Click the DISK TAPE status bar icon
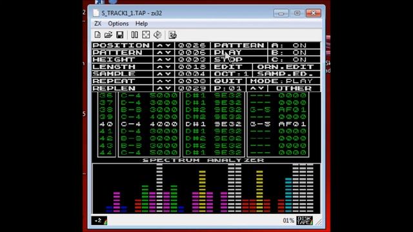This screenshot has width=413, height=232. click(305, 220)
